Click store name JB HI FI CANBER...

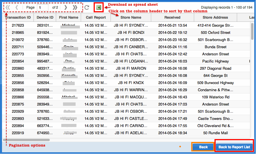click(x=131, y=47)
